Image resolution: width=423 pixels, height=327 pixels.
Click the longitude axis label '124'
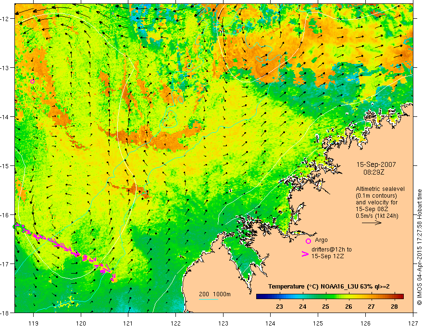coord(270,323)
